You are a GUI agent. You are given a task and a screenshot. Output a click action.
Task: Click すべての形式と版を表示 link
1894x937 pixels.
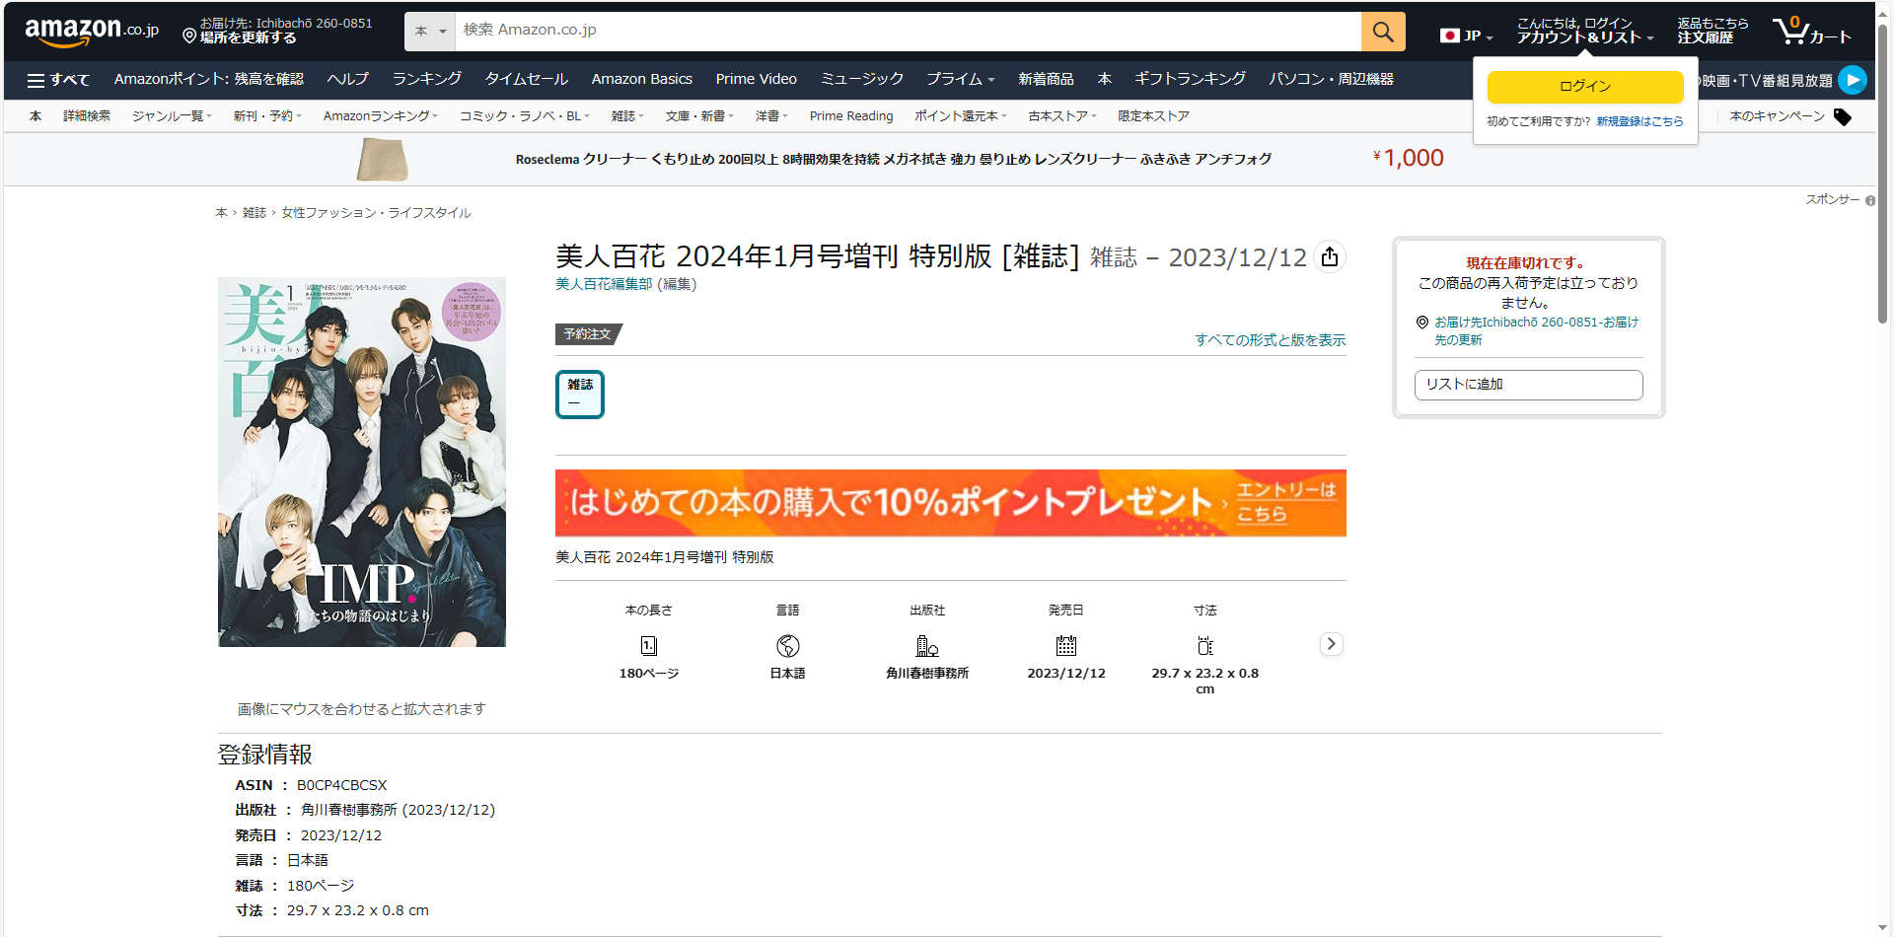[1270, 340]
